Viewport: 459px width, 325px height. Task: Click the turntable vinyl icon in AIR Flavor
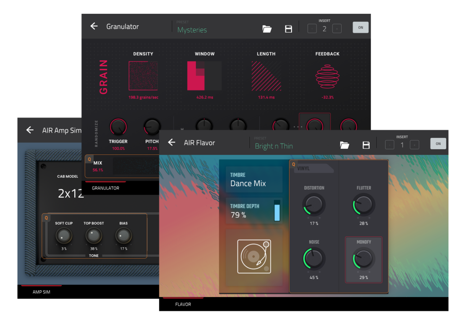(254, 256)
